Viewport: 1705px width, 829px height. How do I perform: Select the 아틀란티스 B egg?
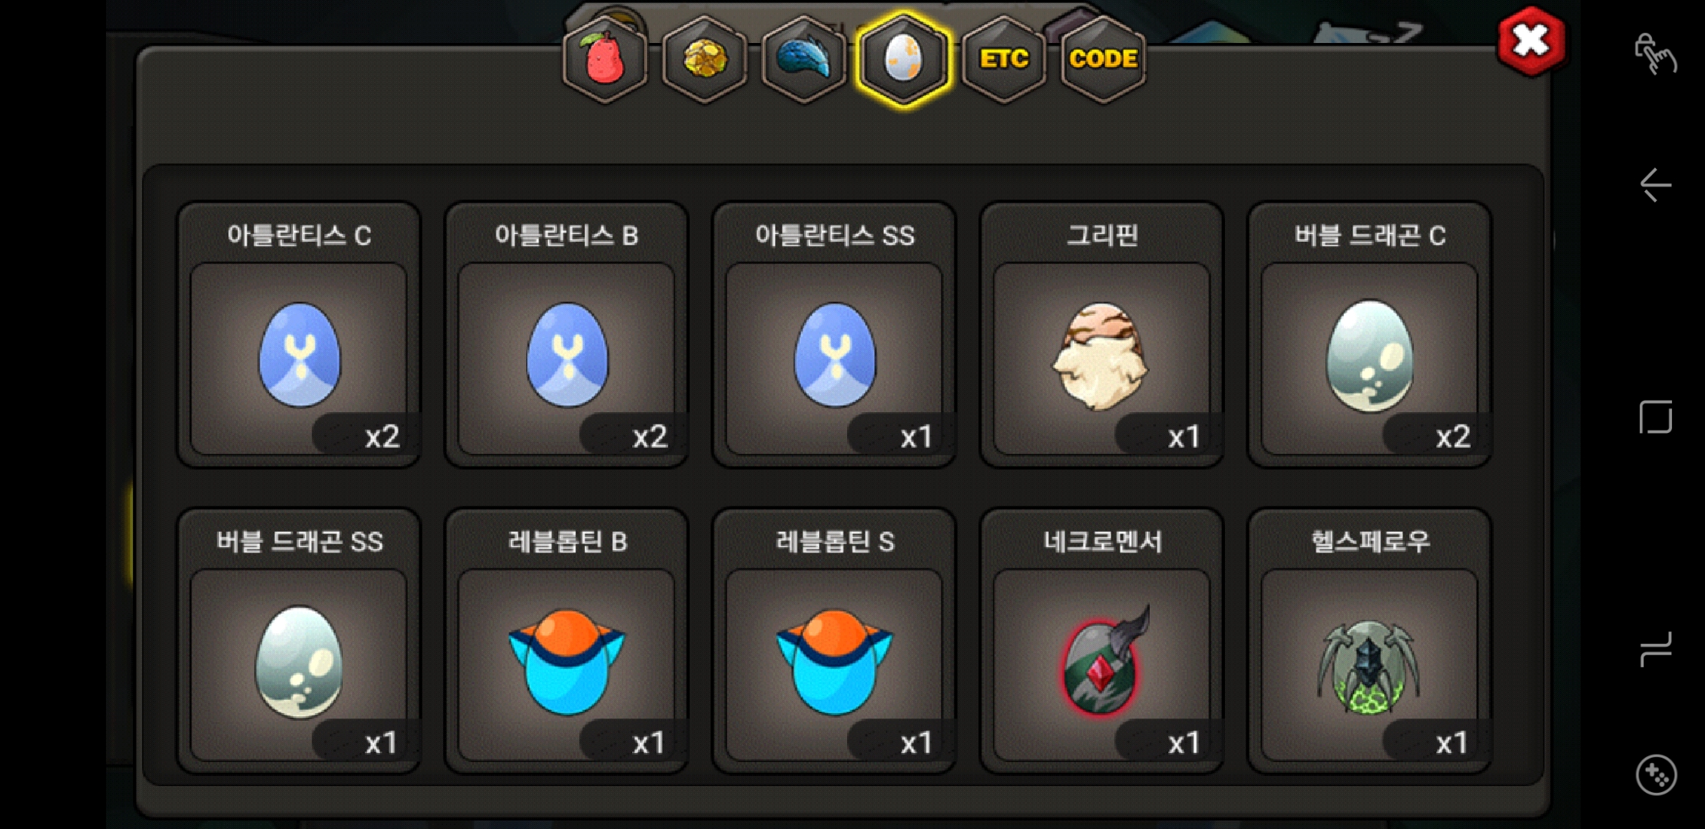pos(567,335)
